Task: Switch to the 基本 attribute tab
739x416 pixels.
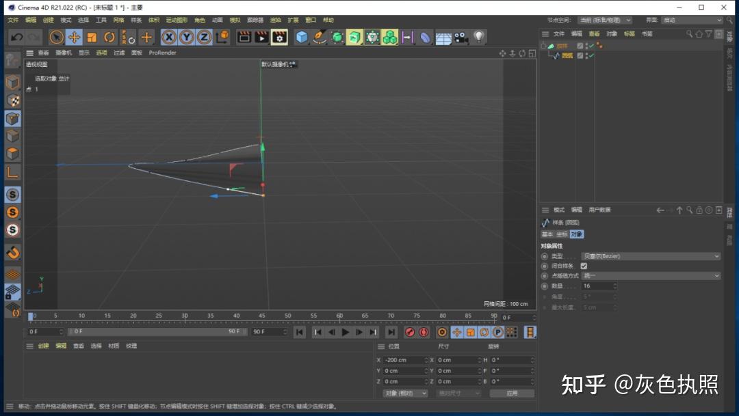Action: 547,234
